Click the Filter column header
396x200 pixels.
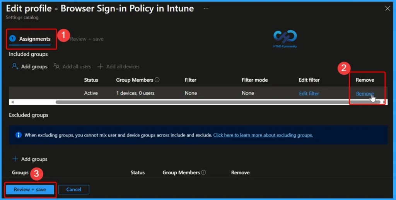pyautogui.click(x=190, y=80)
